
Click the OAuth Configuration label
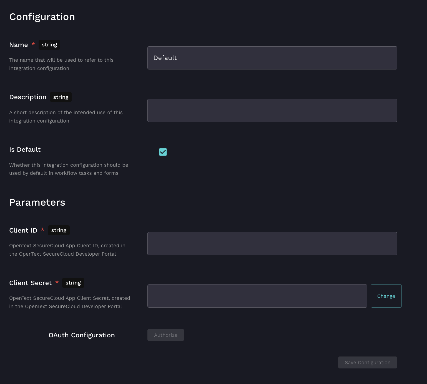tap(82, 335)
